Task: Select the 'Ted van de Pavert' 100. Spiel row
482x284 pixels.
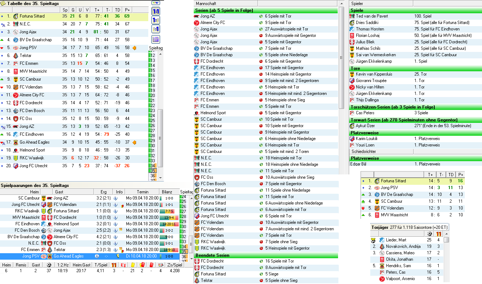Action: 415,16
